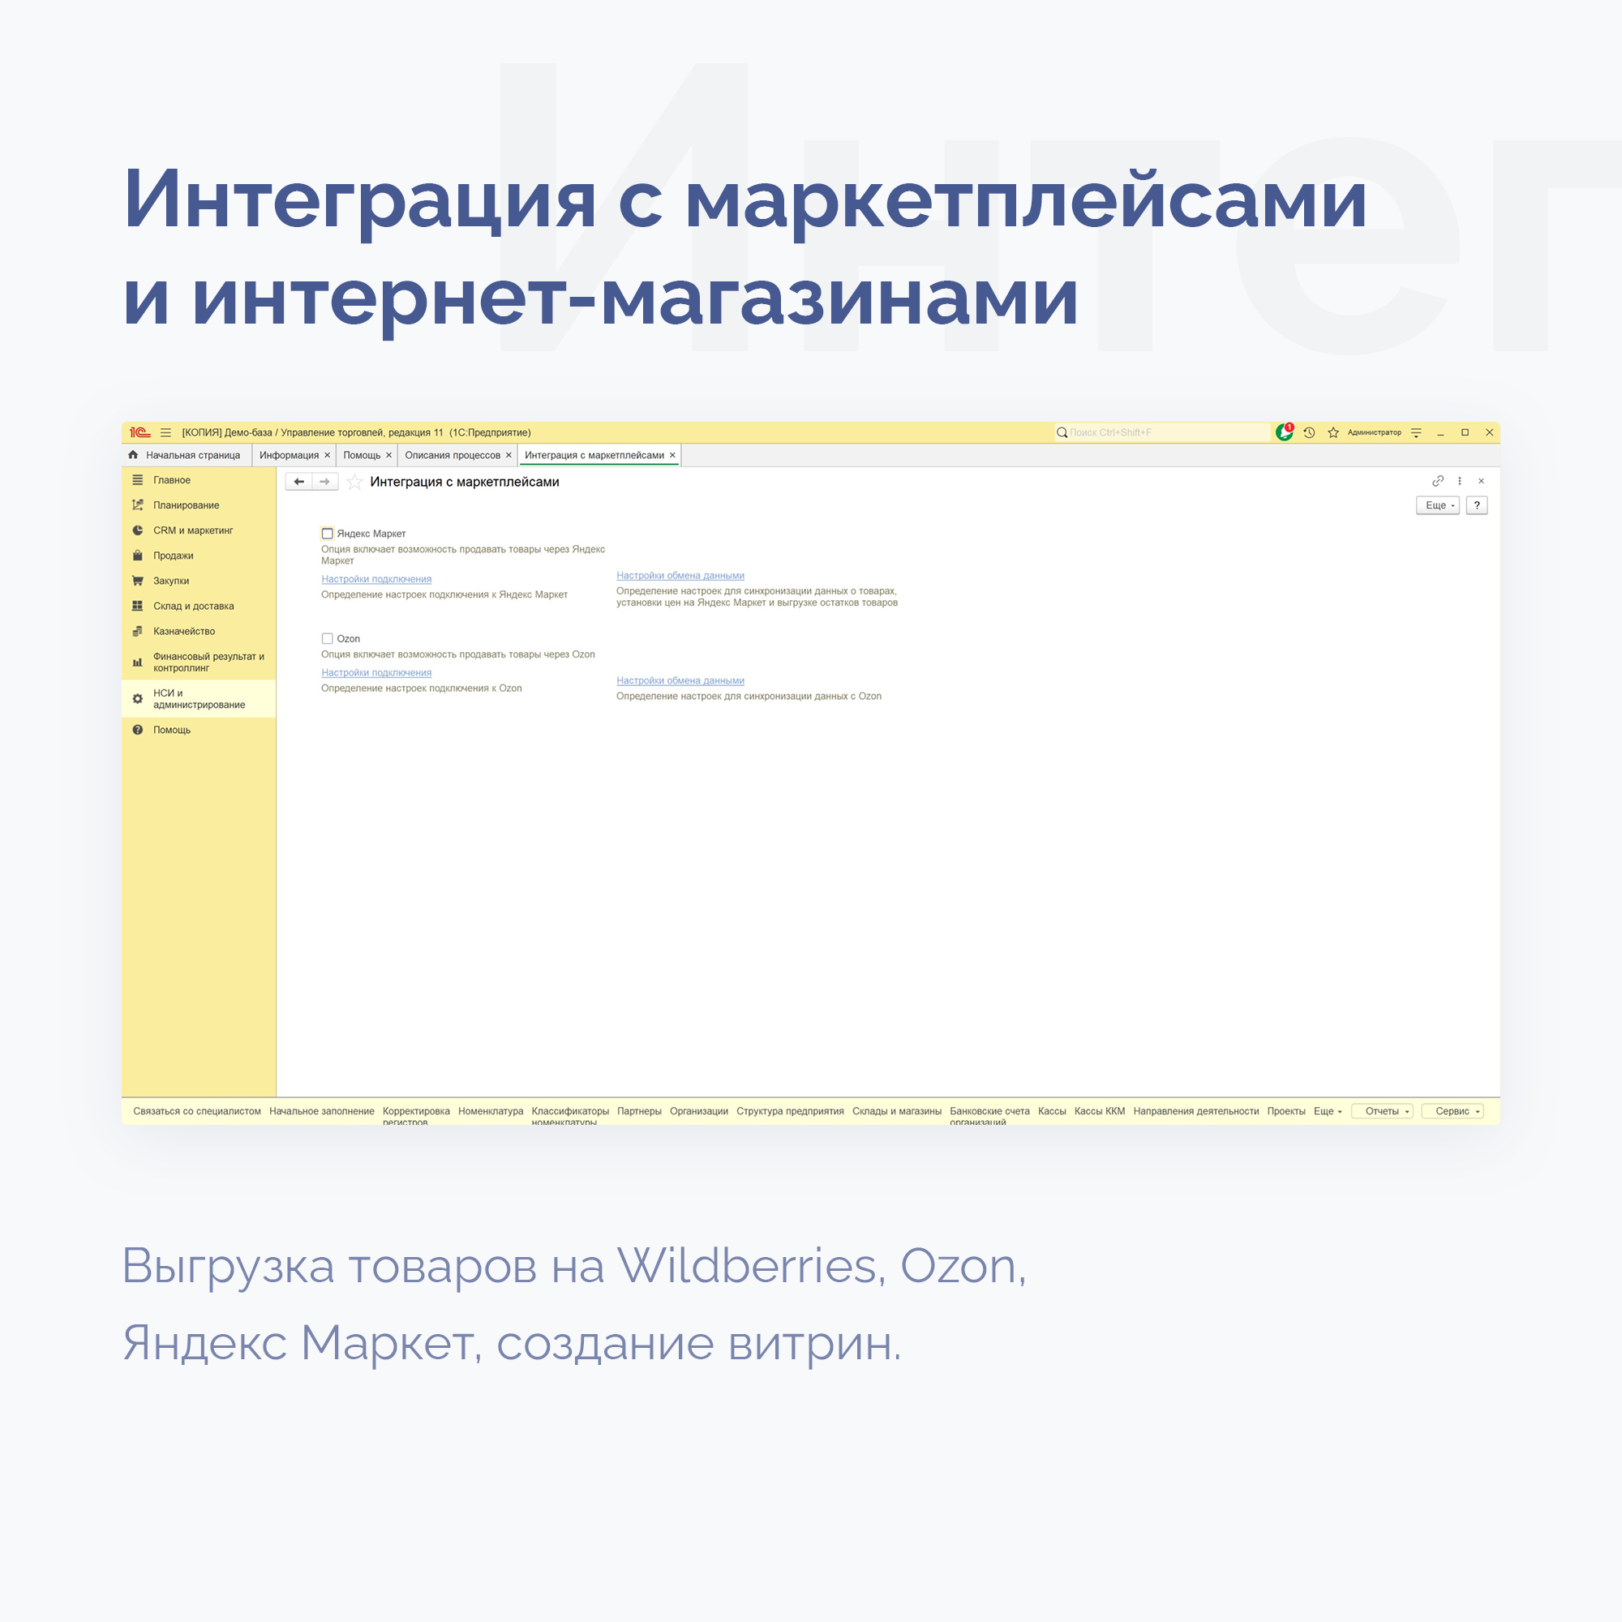
Task: Expand Еще in the bottom command bar
Action: coord(1328,1111)
